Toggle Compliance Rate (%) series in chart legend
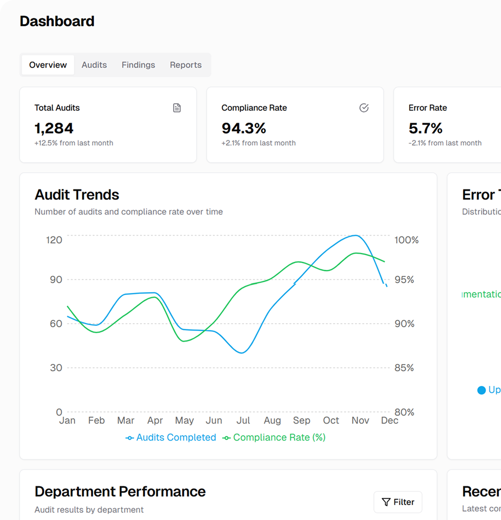The width and height of the screenshot is (501, 520). pos(274,438)
